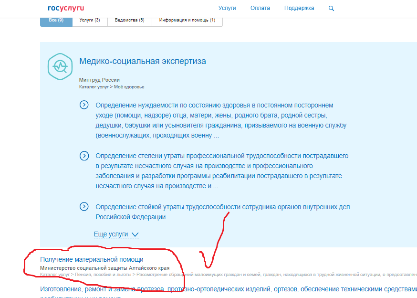Viewport: 417px width, 298px height.
Task: Open the Медико-социальная экспертиза heading link
Action: coord(143,61)
